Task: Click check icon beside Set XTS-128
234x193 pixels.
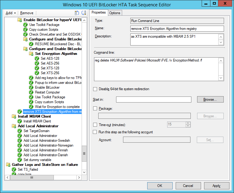Action: 37,68
